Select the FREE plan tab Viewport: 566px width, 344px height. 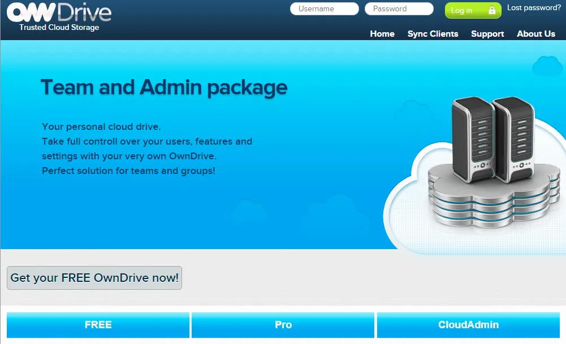tap(98, 325)
